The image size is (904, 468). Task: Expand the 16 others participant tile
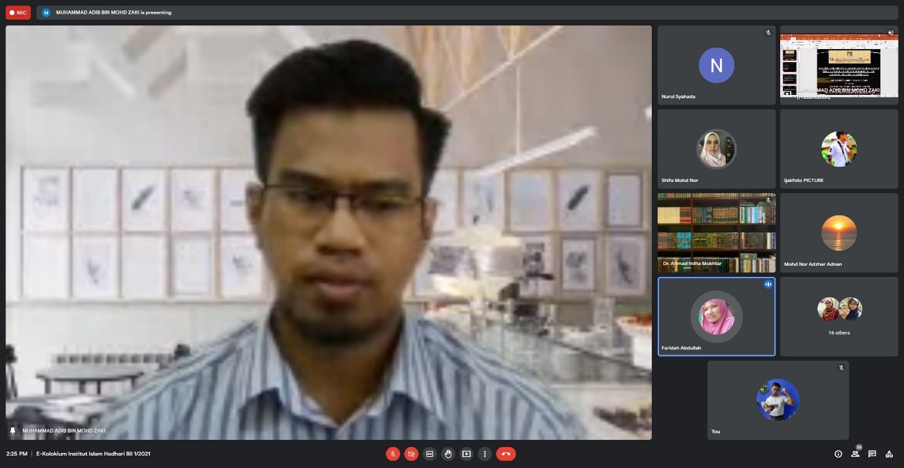click(x=838, y=316)
